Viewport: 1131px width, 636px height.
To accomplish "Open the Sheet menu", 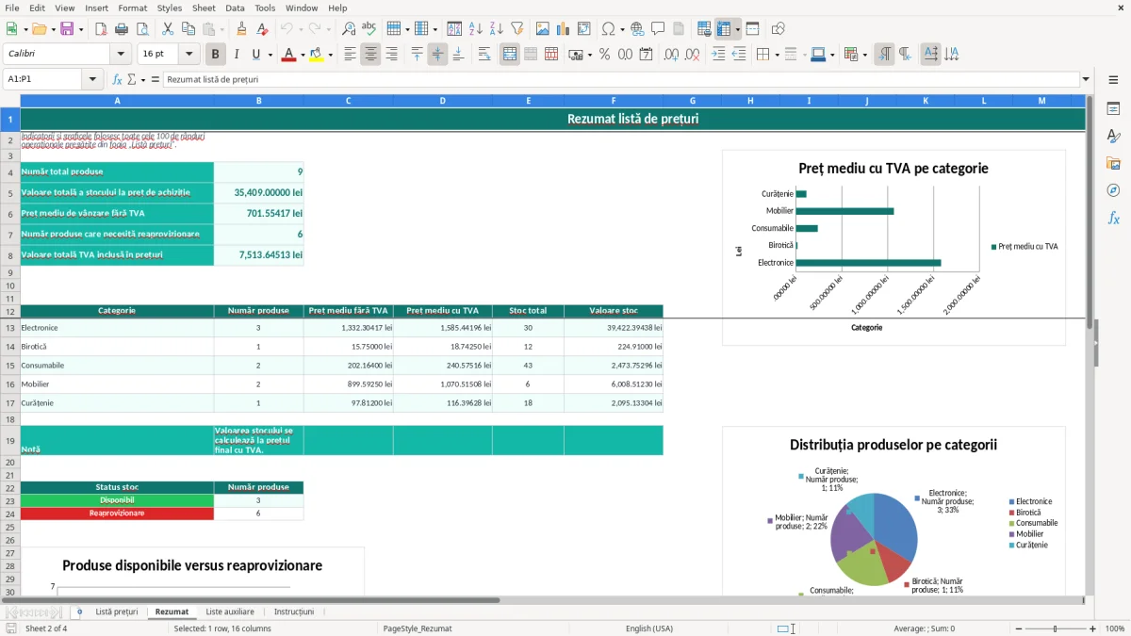I will click(204, 8).
